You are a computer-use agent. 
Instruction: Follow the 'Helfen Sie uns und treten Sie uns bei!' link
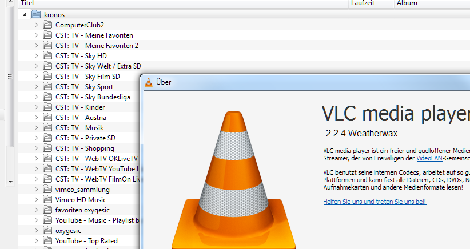[x=374, y=202]
